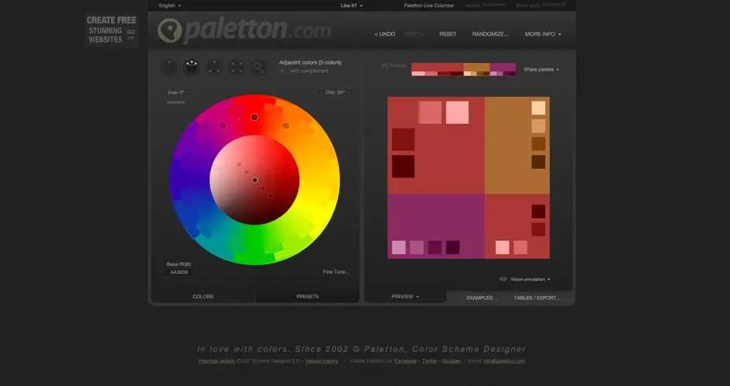The width and height of the screenshot is (730, 386).
Task: Click the Base RGB value field
Action: click(x=179, y=272)
